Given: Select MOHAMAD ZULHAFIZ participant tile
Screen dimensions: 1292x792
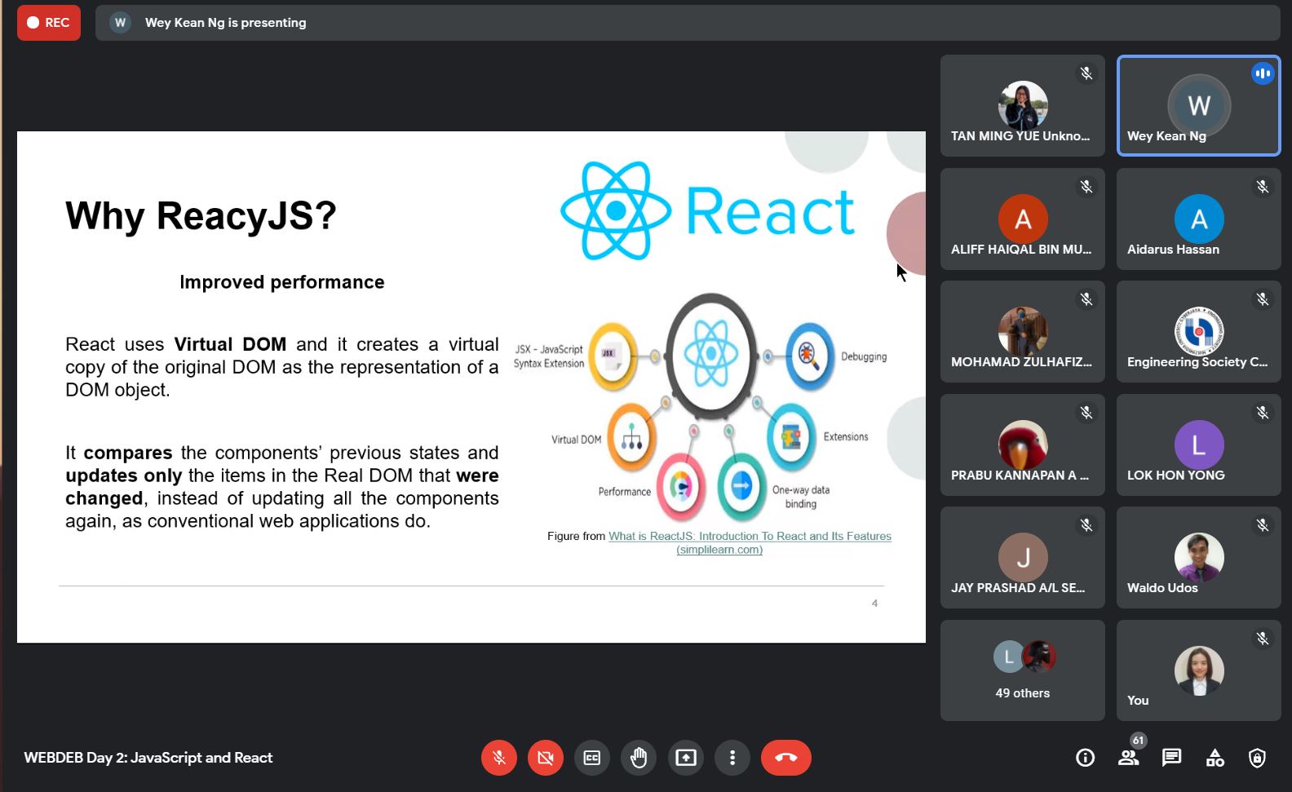Looking at the screenshot, I should (x=1023, y=332).
